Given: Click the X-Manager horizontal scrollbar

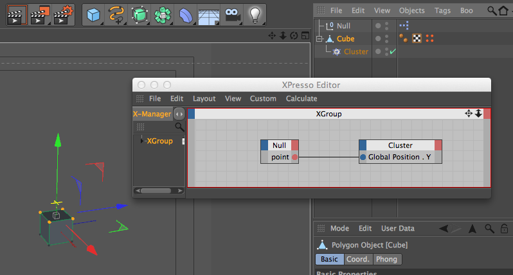Looking at the screenshot, I should coord(159,191).
